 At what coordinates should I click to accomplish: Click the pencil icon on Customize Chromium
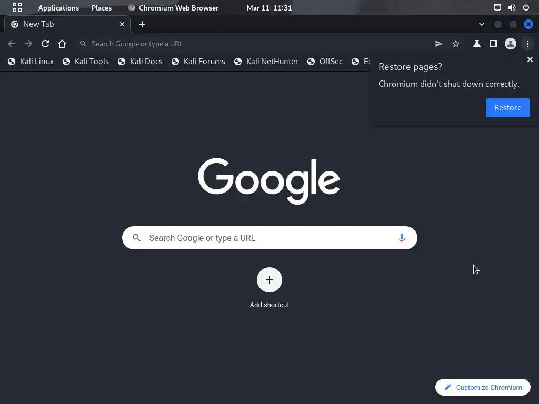(x=447, y=387)
